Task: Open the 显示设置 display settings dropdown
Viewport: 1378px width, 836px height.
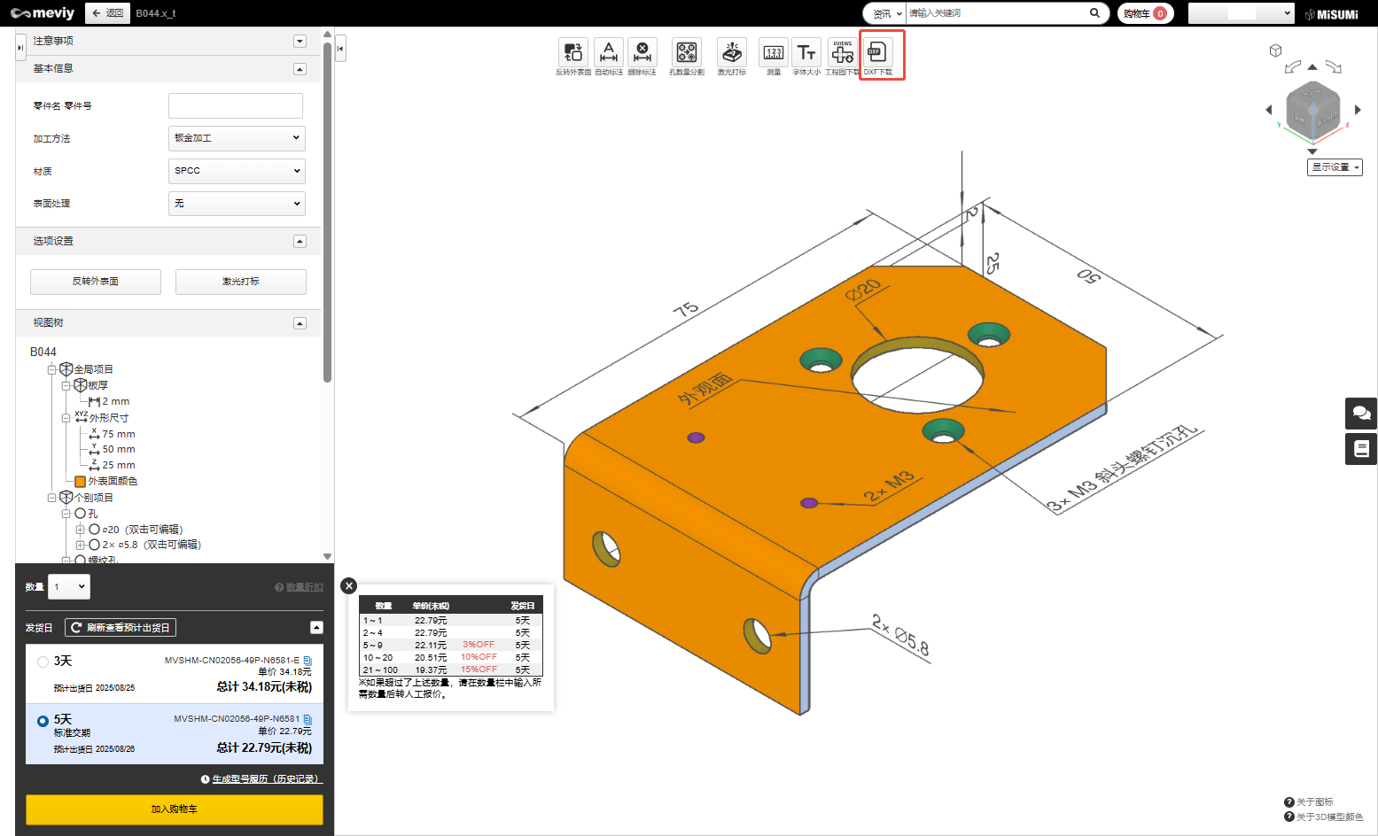Action: point(1335,167)
